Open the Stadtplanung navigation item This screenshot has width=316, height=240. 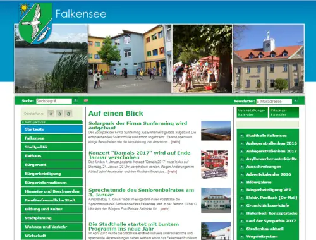click(x=52, y=218)
